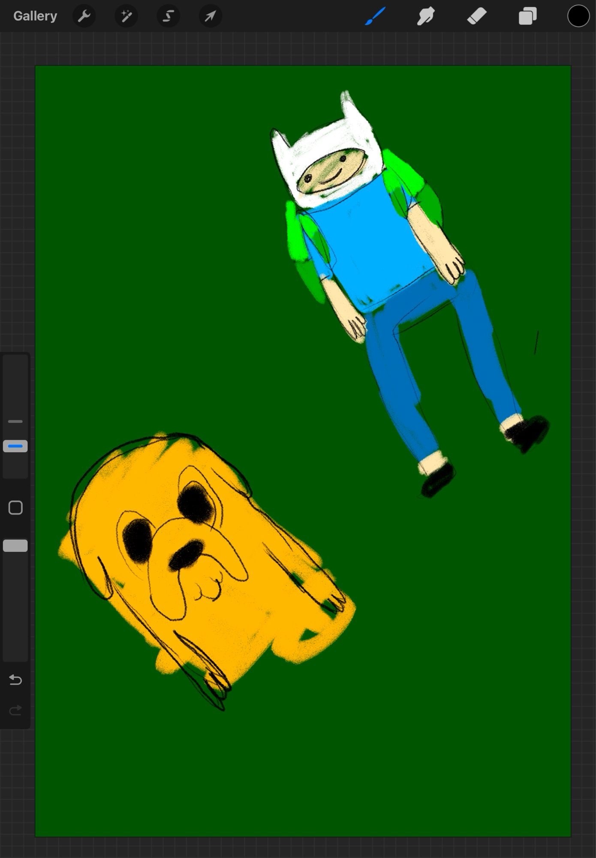Tap the square Modify button in sidebar
The width and height of the screenshot is (596, 858).
(x=15, y=508)
